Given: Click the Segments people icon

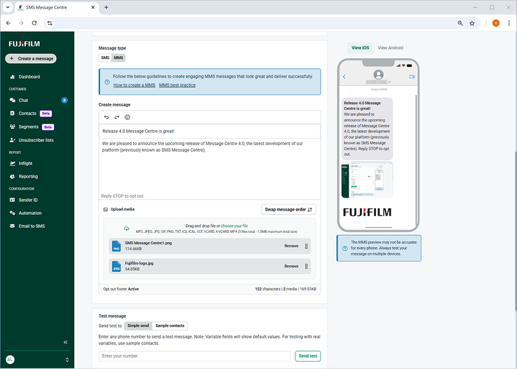Looking at the screenshot, I should (x=12, y=126).
